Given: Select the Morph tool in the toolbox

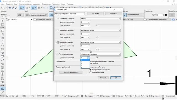Looking at the screenshot, I should coord(2,71).
